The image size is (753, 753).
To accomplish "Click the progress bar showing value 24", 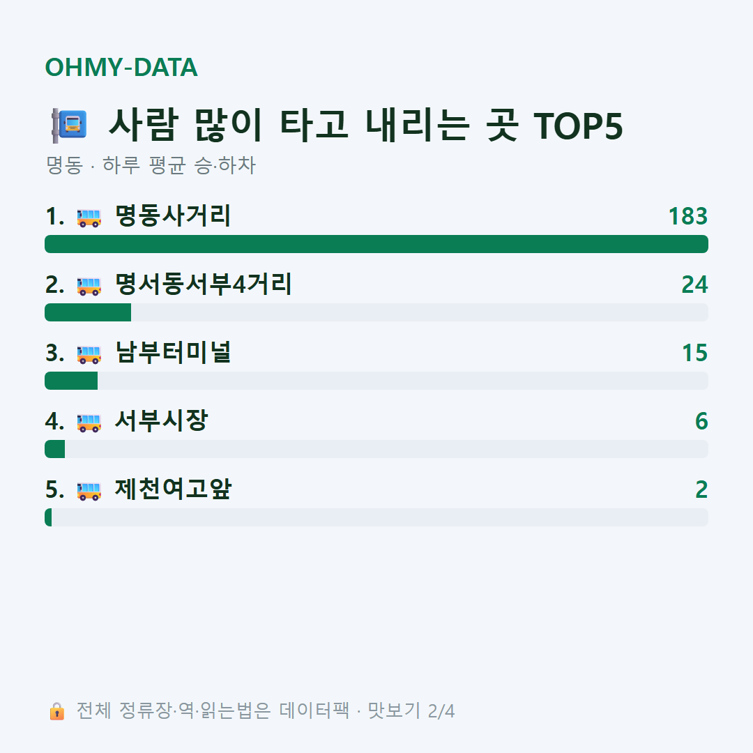I will 376,312.
